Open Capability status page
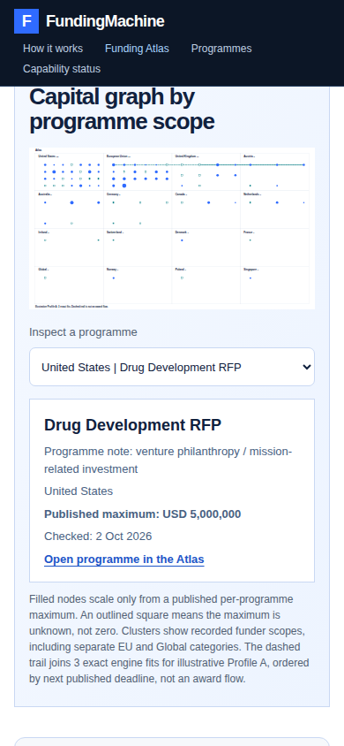Viewport: 344px width, 746px height. coord(62,69)
